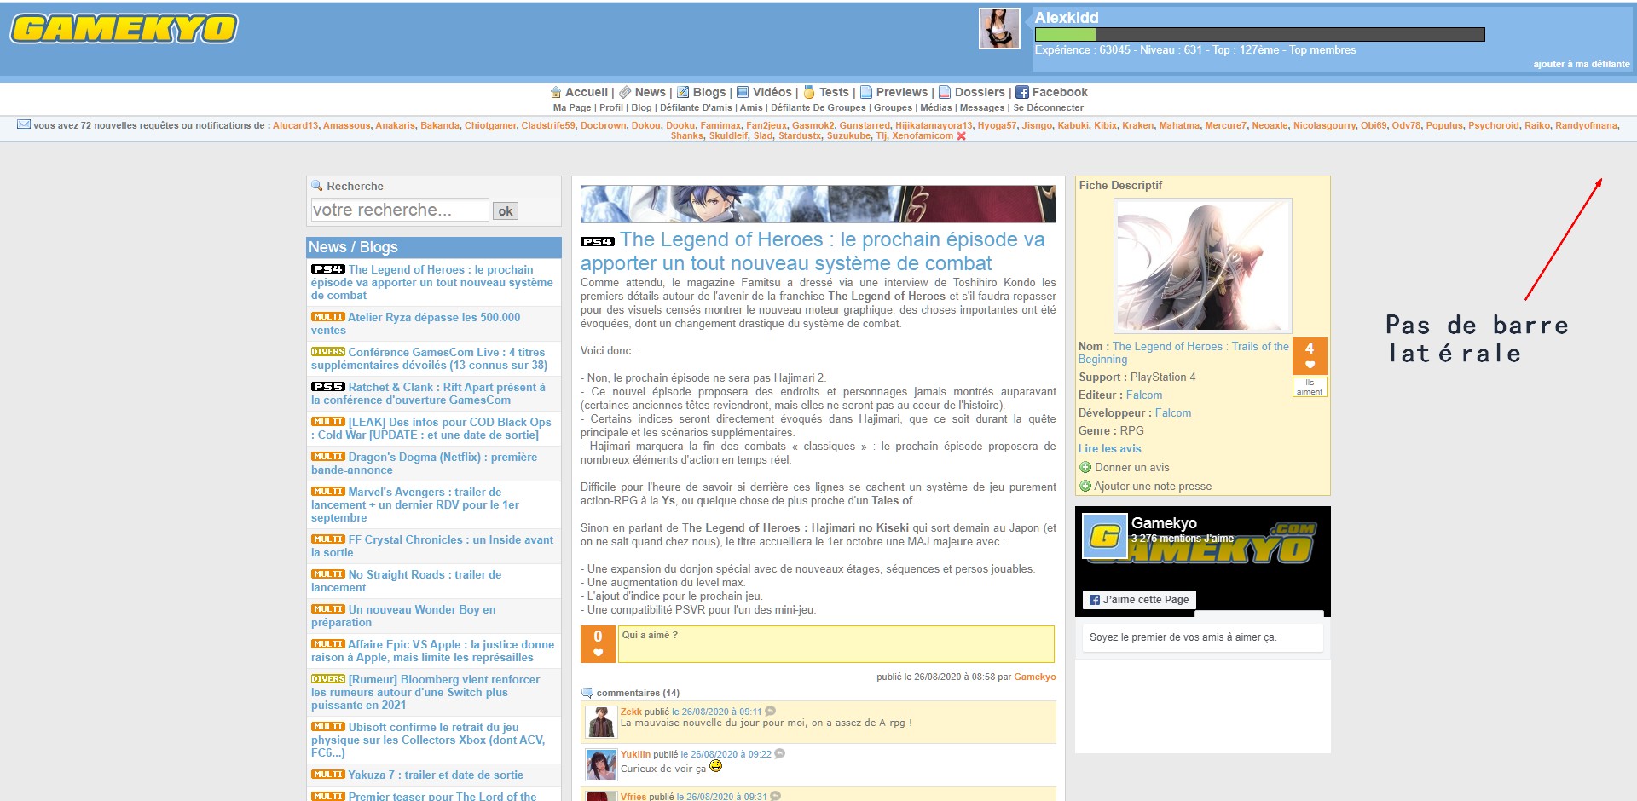Screen dimensions: 1637x801
Task: Open Marvel's Avengers trailer news
Action: tap(415, 504)
